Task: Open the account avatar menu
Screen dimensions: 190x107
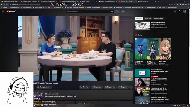Action: click(185, 11)
